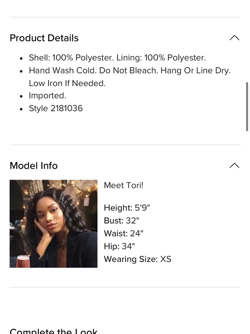Click the page scrollbar handle

[247, 106]
